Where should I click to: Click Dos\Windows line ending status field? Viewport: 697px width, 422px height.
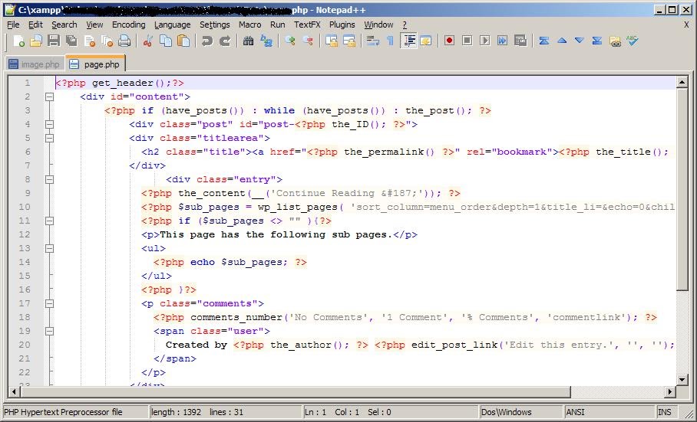pyautogui.click(x=521, y=412)
